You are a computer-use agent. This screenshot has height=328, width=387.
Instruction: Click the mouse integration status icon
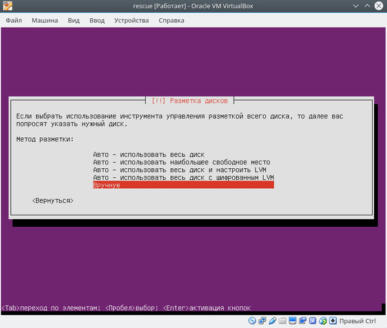(x=323, y=321)
